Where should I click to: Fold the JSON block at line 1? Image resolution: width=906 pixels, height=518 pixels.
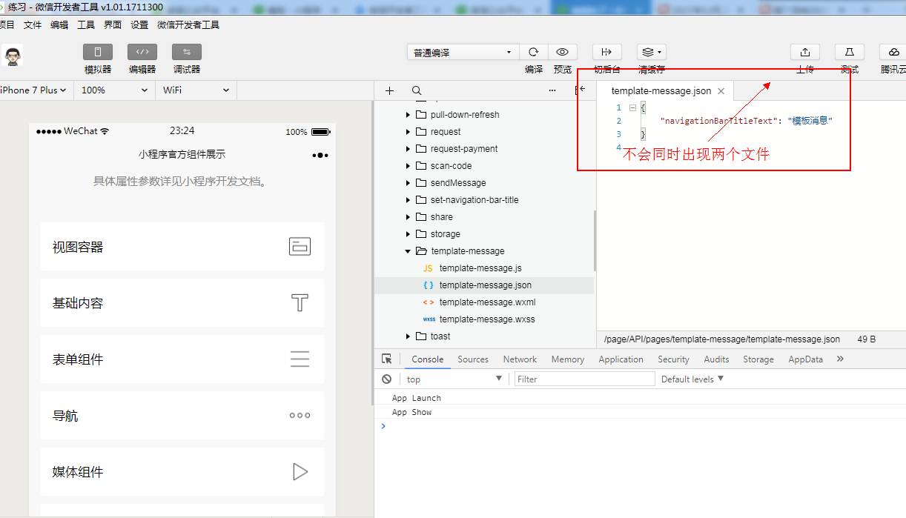pyautogui.click(x=632, y=107)
